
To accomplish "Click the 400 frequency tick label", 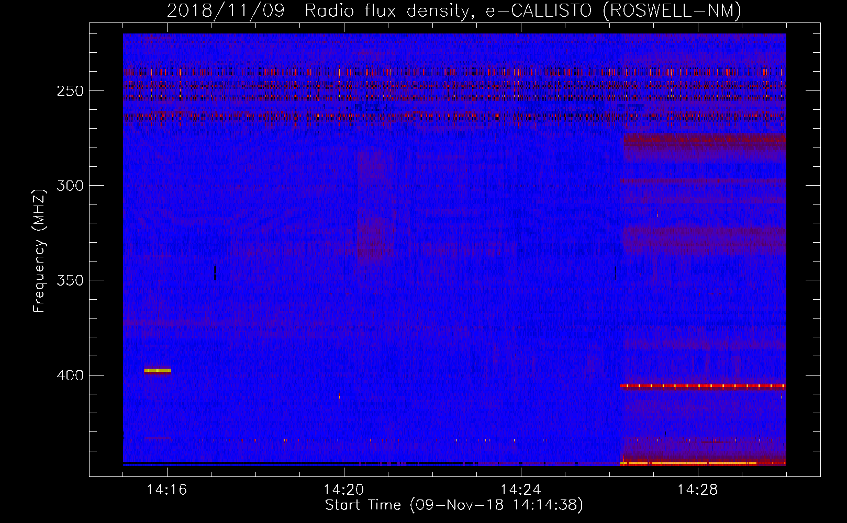I will coord(70,376).
